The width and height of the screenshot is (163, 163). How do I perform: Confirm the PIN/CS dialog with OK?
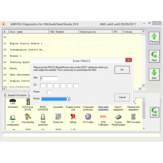(x=122, y=70)
